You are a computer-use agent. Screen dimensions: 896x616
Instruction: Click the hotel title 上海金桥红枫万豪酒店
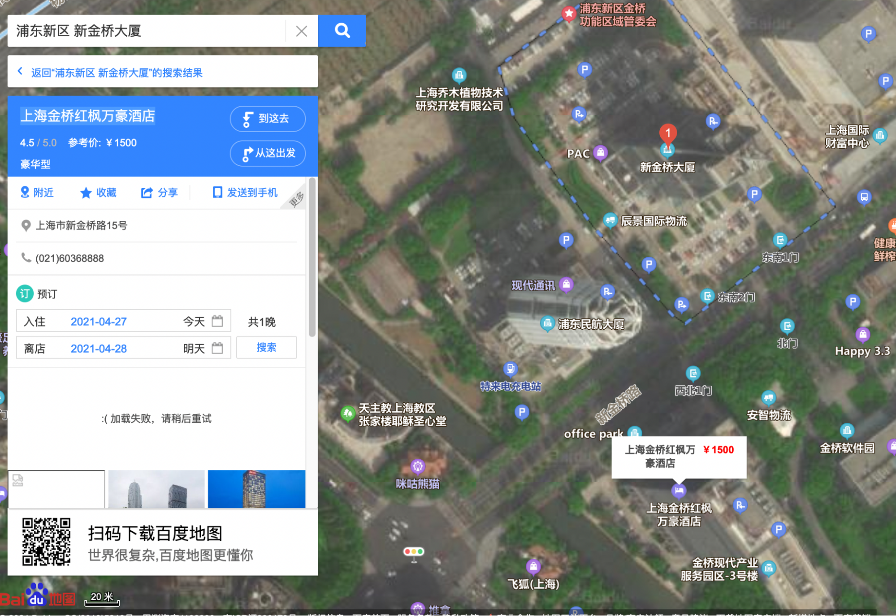(x=88, y=116)
